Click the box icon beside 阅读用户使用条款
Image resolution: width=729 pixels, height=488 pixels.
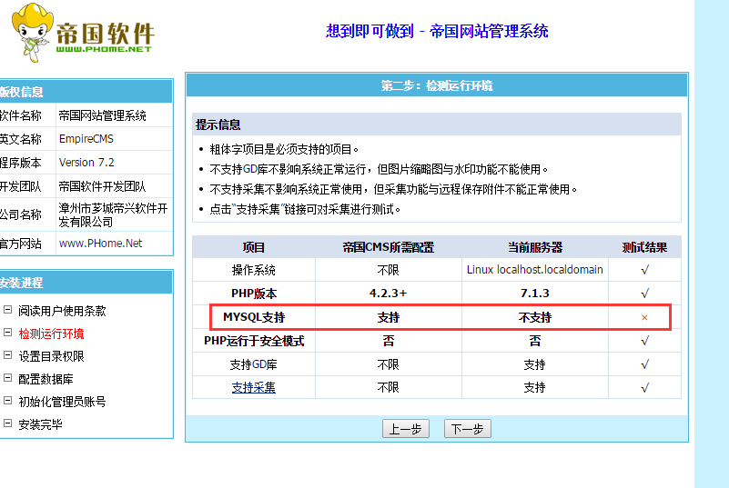click(x=7, y=309)
